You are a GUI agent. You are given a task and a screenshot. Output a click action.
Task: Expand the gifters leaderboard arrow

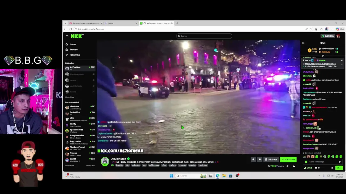coord(323,56)
